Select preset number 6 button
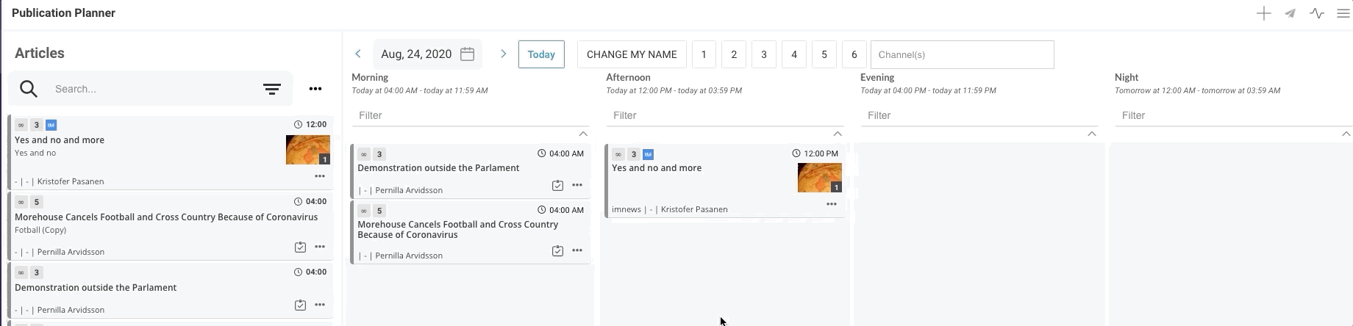 click(854, 54)
